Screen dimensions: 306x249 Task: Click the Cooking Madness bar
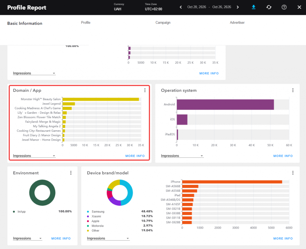pos(67,108)
